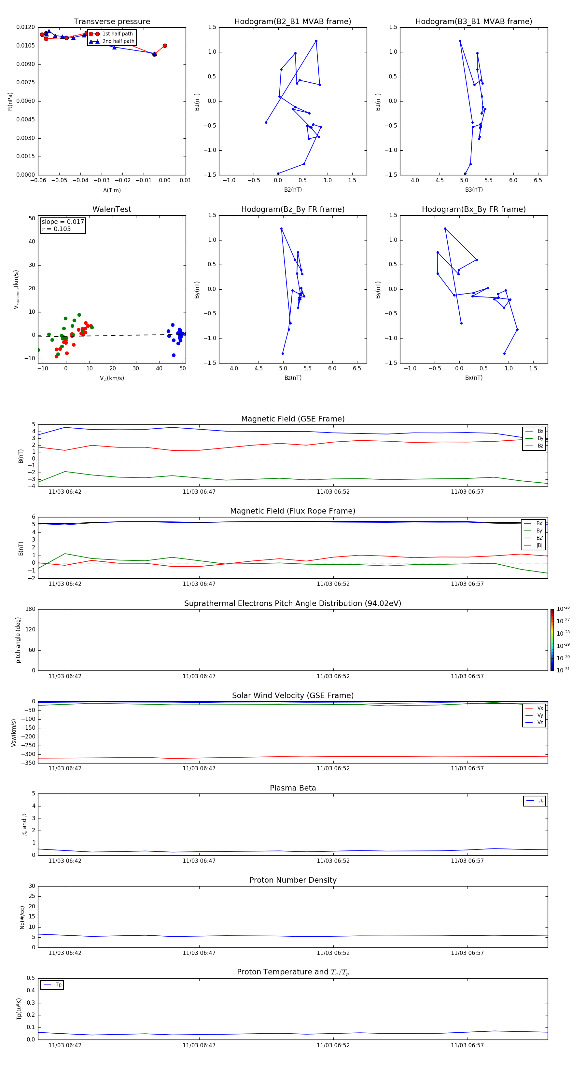Click the red data point at A = 0.00 in Transverse pressure
Screen dimensions: 586x1074
165,46
